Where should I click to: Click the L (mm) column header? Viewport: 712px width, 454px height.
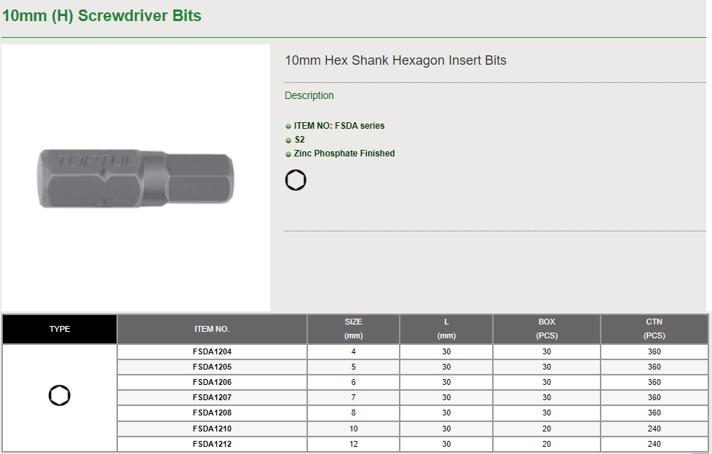pyautogui.click(x=446, y=329)
